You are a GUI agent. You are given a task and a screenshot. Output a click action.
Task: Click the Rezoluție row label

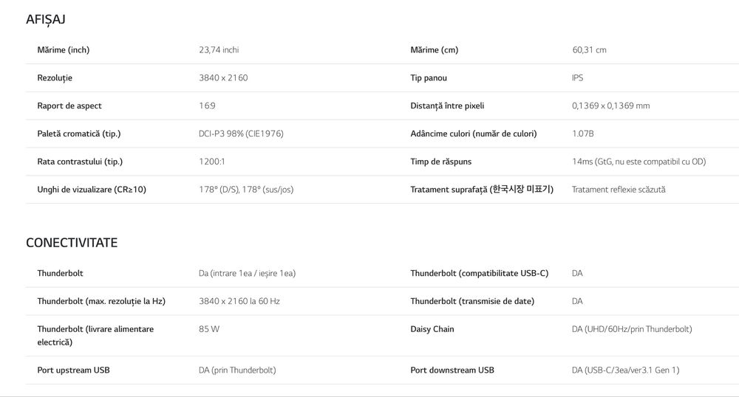[55, 78]
